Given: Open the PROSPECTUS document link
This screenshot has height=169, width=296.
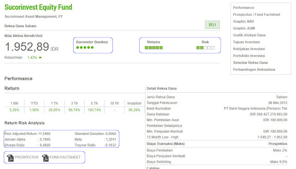Looking at the screenshot, I should pos(27,157).
